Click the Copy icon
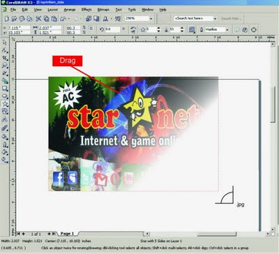279x254 pixels. pos(47,18)
